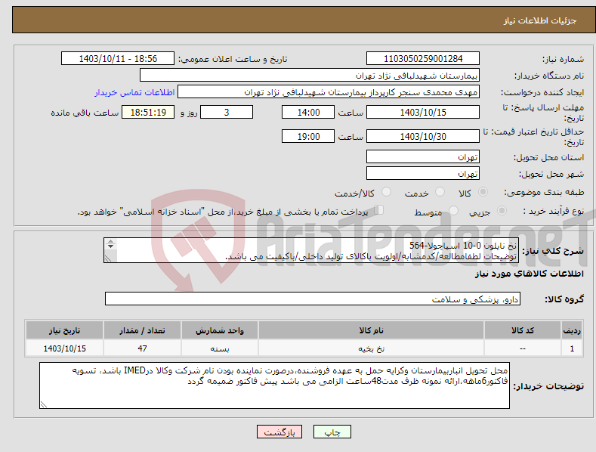This screenshot has width=596, height=452.
Task: Click the شماره نیاز field 1103050259001284
Action: (x=423, y=59)
